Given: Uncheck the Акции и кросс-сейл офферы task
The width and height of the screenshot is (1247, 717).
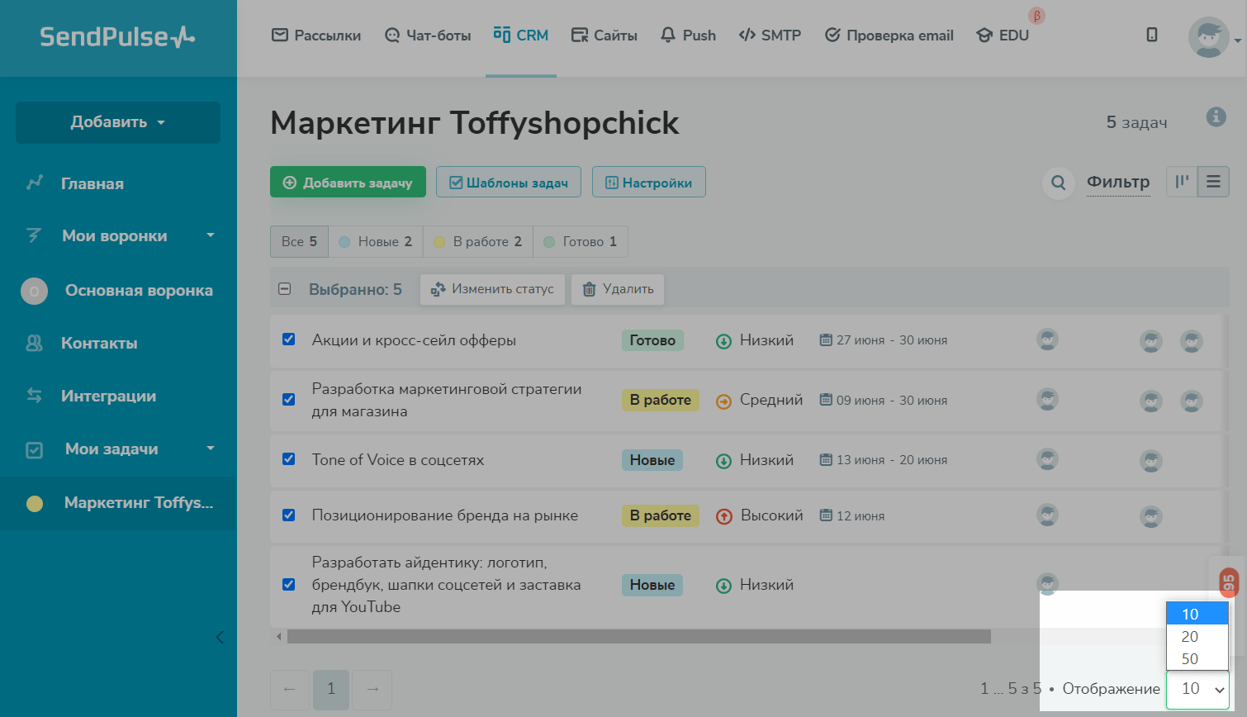Looking at the screenshot, I should 289,340.
